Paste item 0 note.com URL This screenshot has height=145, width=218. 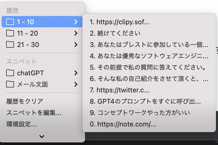click(x=123, y=124)
